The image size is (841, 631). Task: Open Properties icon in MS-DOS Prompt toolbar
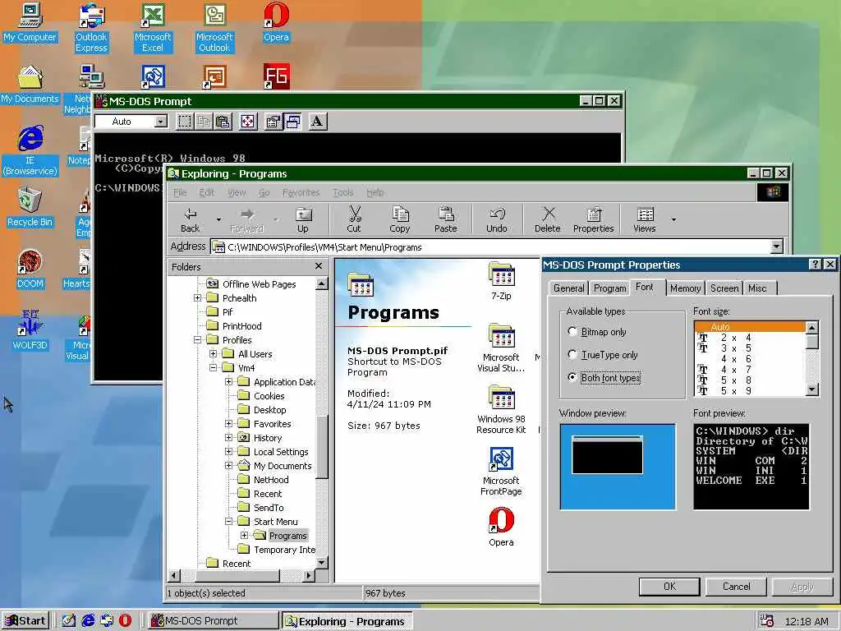pyautogui.click(x=273, y=122)
